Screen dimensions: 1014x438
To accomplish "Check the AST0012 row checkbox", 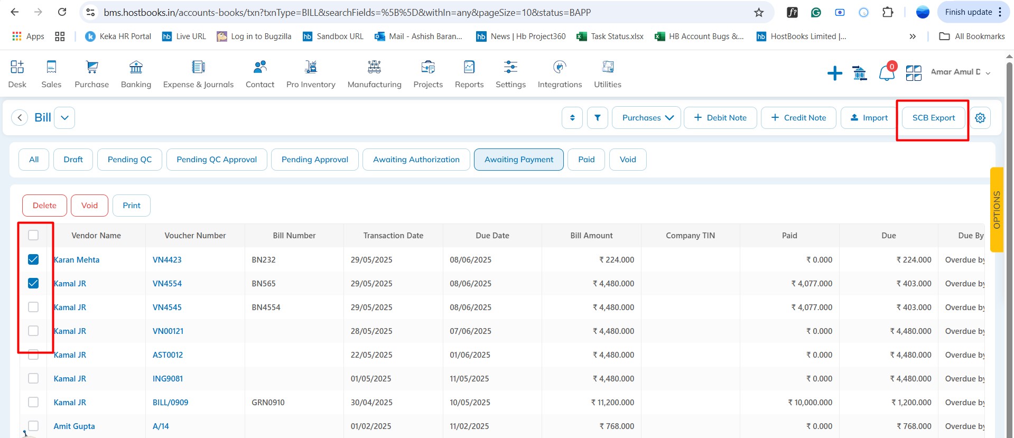I will (33, 355).
